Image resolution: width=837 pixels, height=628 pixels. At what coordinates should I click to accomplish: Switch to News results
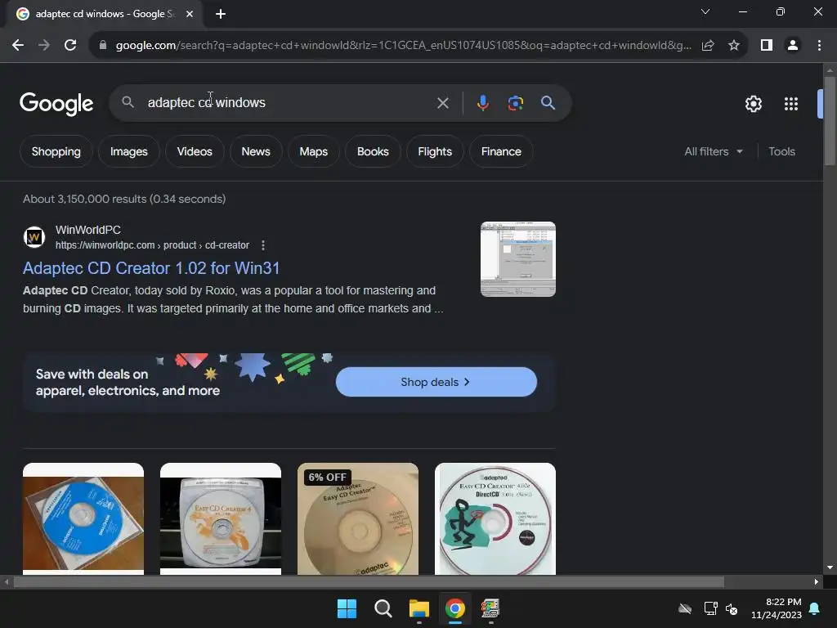click(256, 151)
